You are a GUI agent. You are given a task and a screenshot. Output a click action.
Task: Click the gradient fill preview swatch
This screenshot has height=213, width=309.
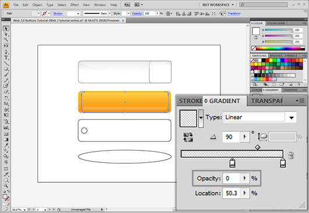(x=188, y=118)
